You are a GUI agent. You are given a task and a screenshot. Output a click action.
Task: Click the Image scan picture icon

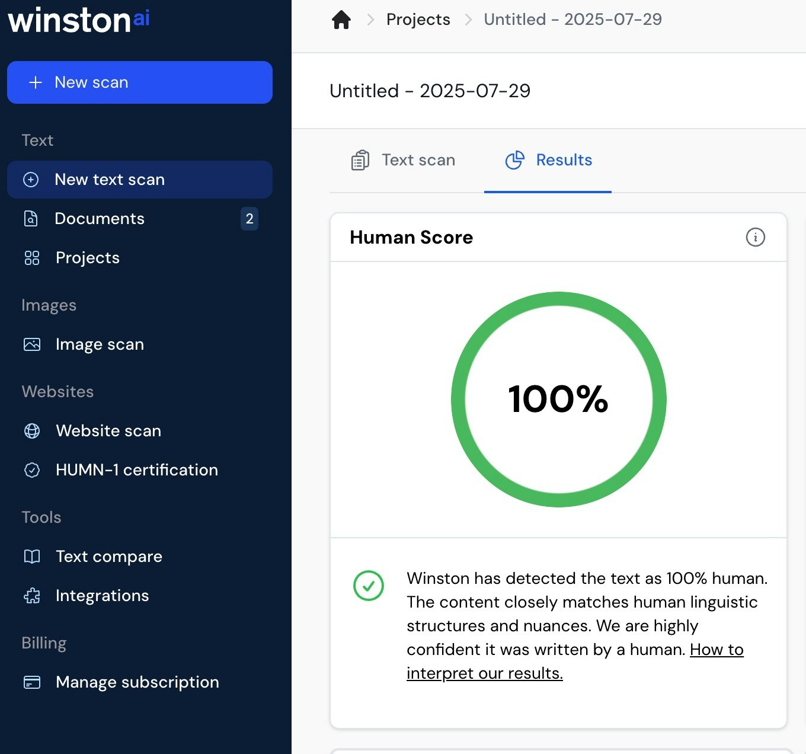pos(32,344)
